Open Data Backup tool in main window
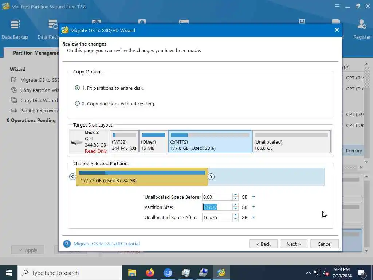373x280 pixels. 15,29
